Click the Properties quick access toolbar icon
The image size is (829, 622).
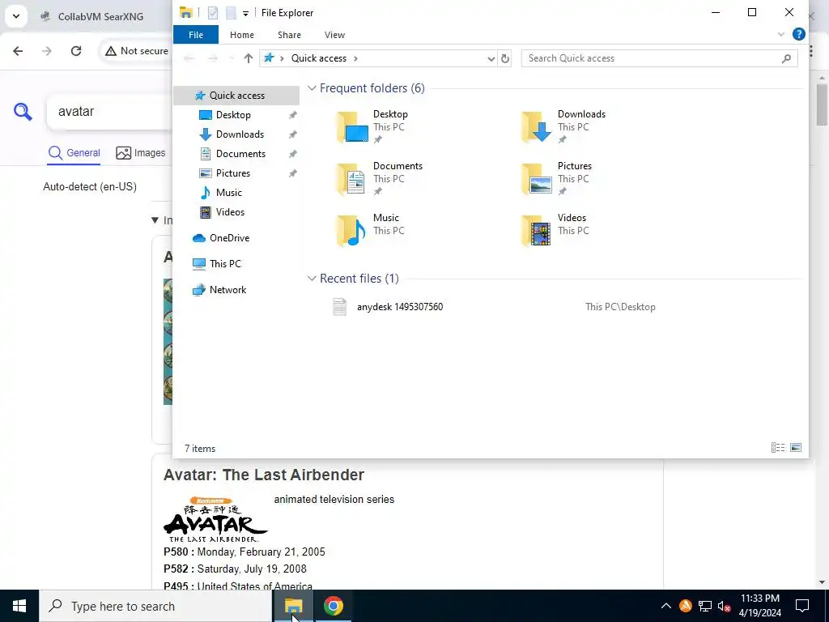pyautogui.click(x=213, y=13)
